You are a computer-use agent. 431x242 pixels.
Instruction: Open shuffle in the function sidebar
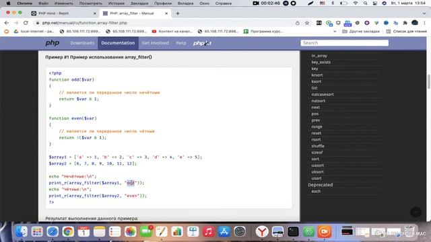tap(318, 146)
